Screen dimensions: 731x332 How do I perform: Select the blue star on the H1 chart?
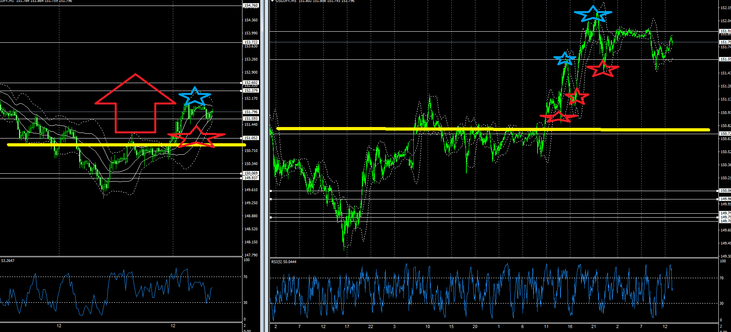pos(195,96)
